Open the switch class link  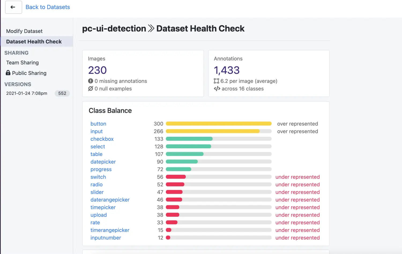(x=98, y=177)
